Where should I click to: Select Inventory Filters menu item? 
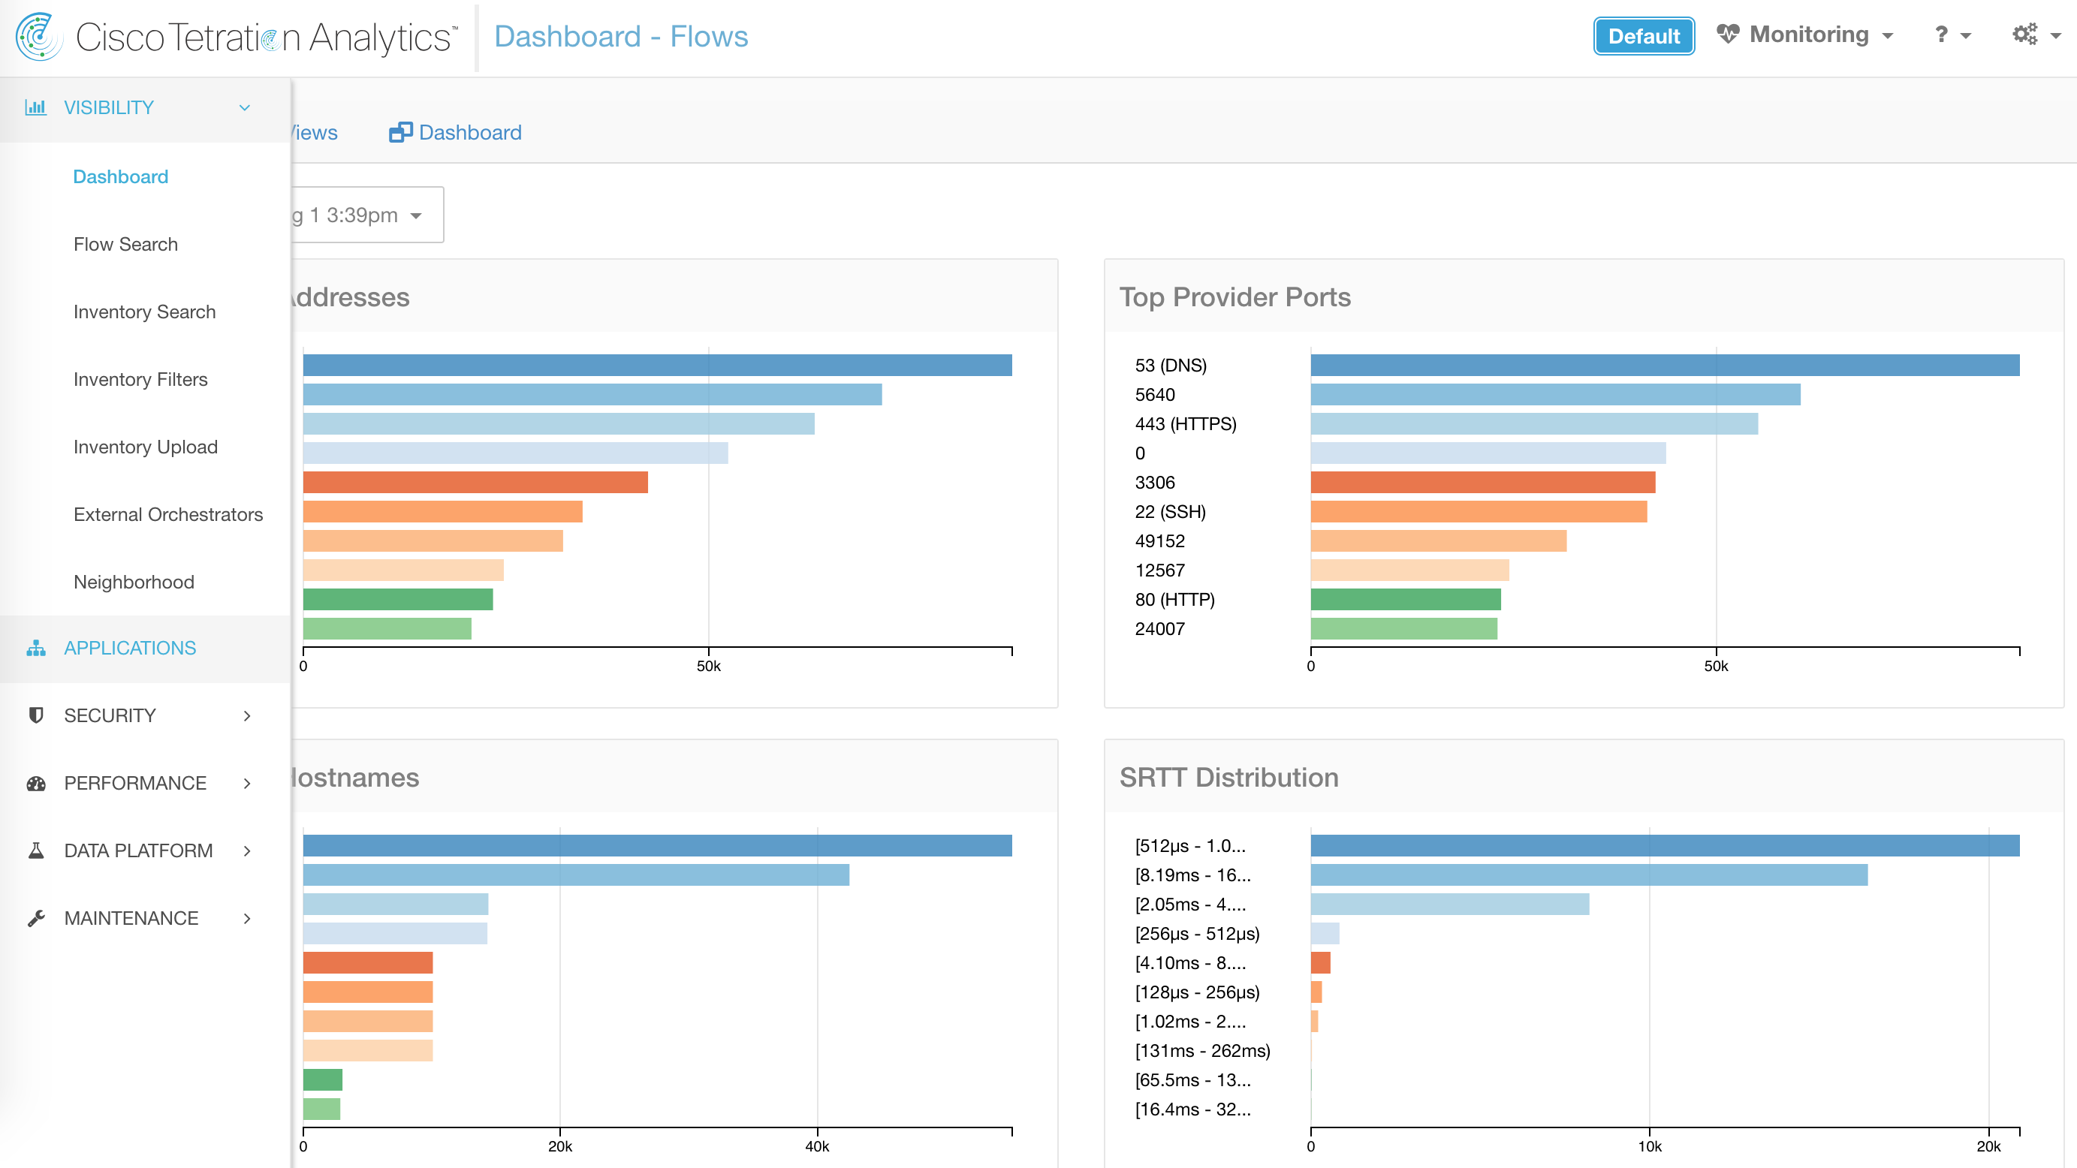click(x=140, y=379)
